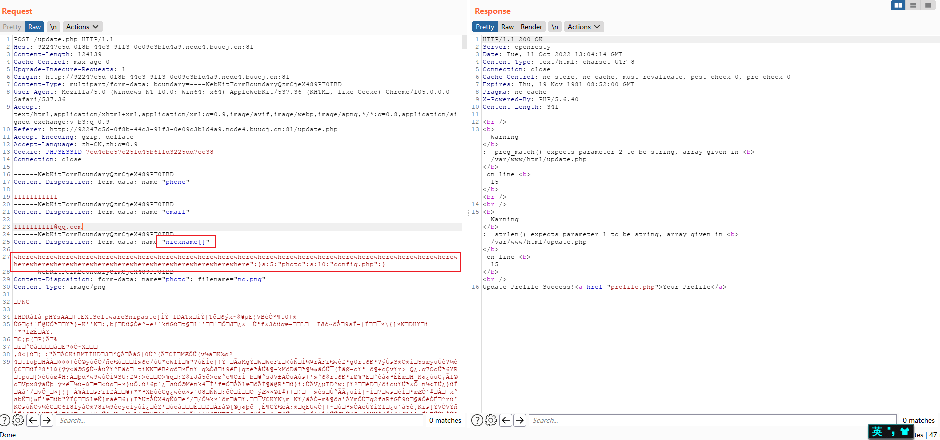940x440 pixels.
Task: Go to previous match in Response search
Action: coord(506,420)
